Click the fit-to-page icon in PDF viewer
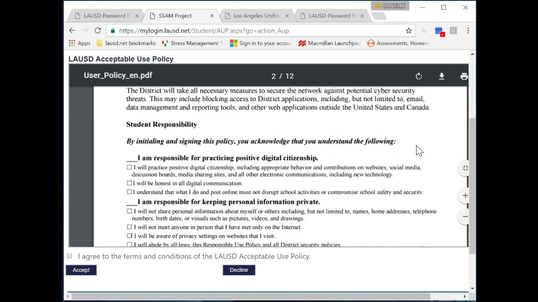538x302 pixels. pos(465,168)
